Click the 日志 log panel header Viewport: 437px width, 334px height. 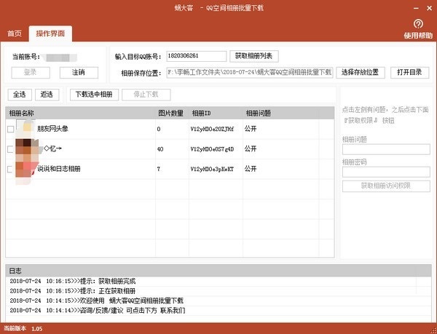click(x=219, y=271)
